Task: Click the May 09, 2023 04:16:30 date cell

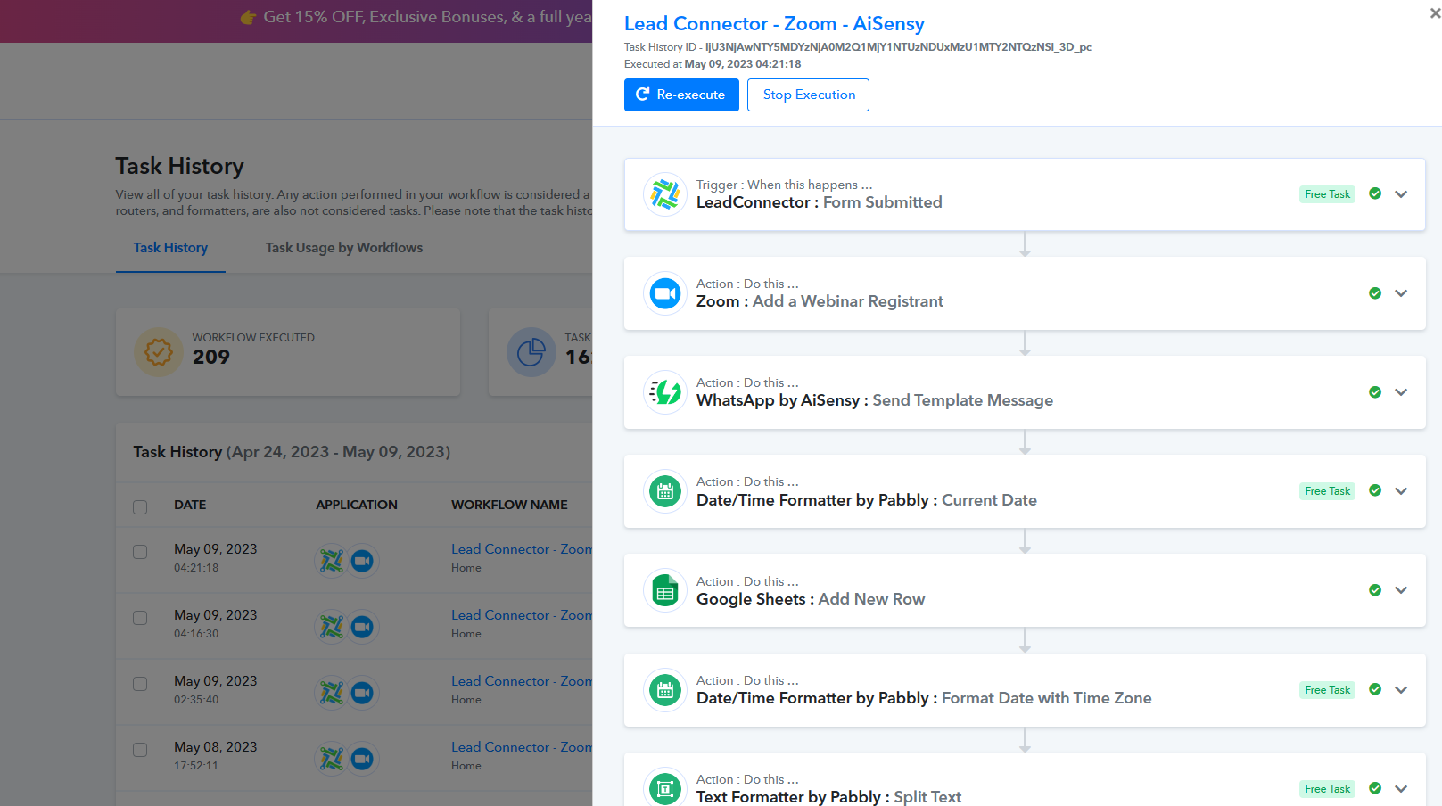Action: pos(216,623)
